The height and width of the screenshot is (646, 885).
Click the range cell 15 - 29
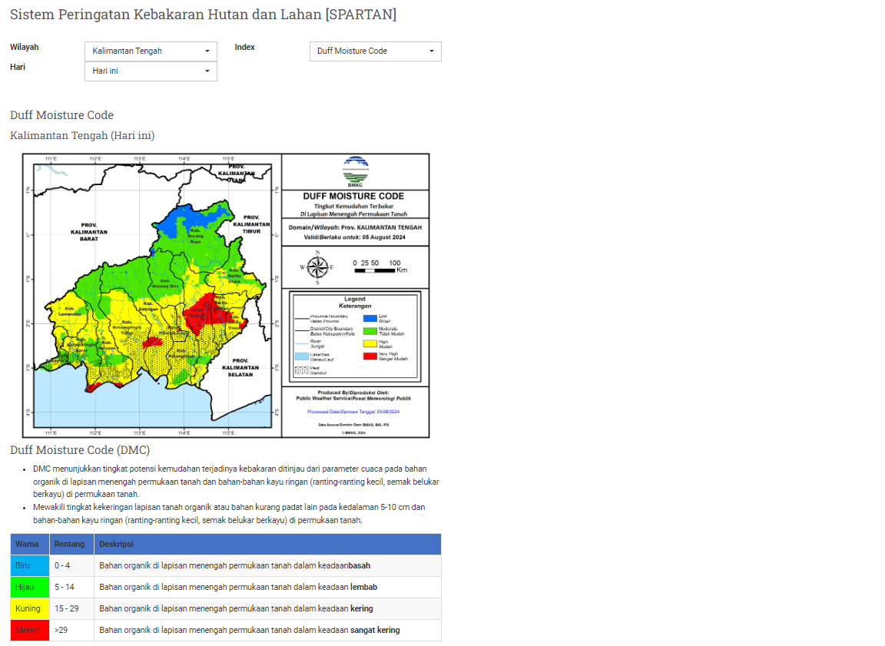click(x=71, y=609)
